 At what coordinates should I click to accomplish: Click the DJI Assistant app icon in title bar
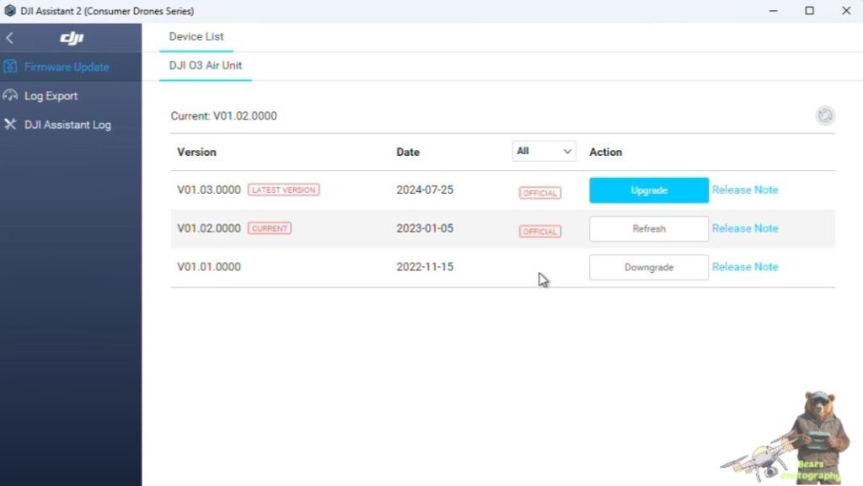[10, 10]
